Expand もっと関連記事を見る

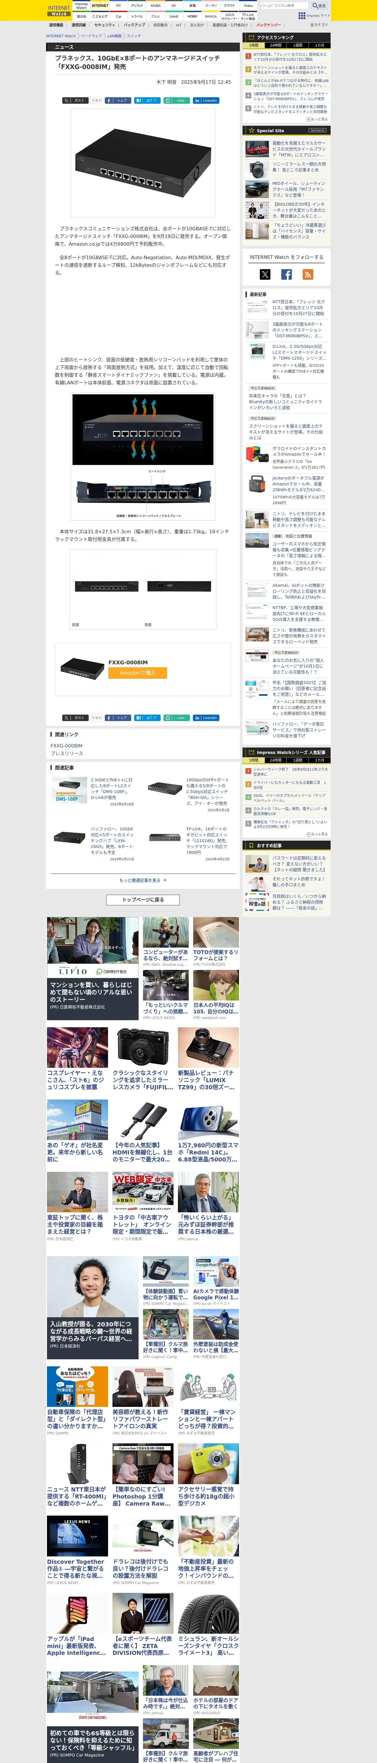coord(142,880)
